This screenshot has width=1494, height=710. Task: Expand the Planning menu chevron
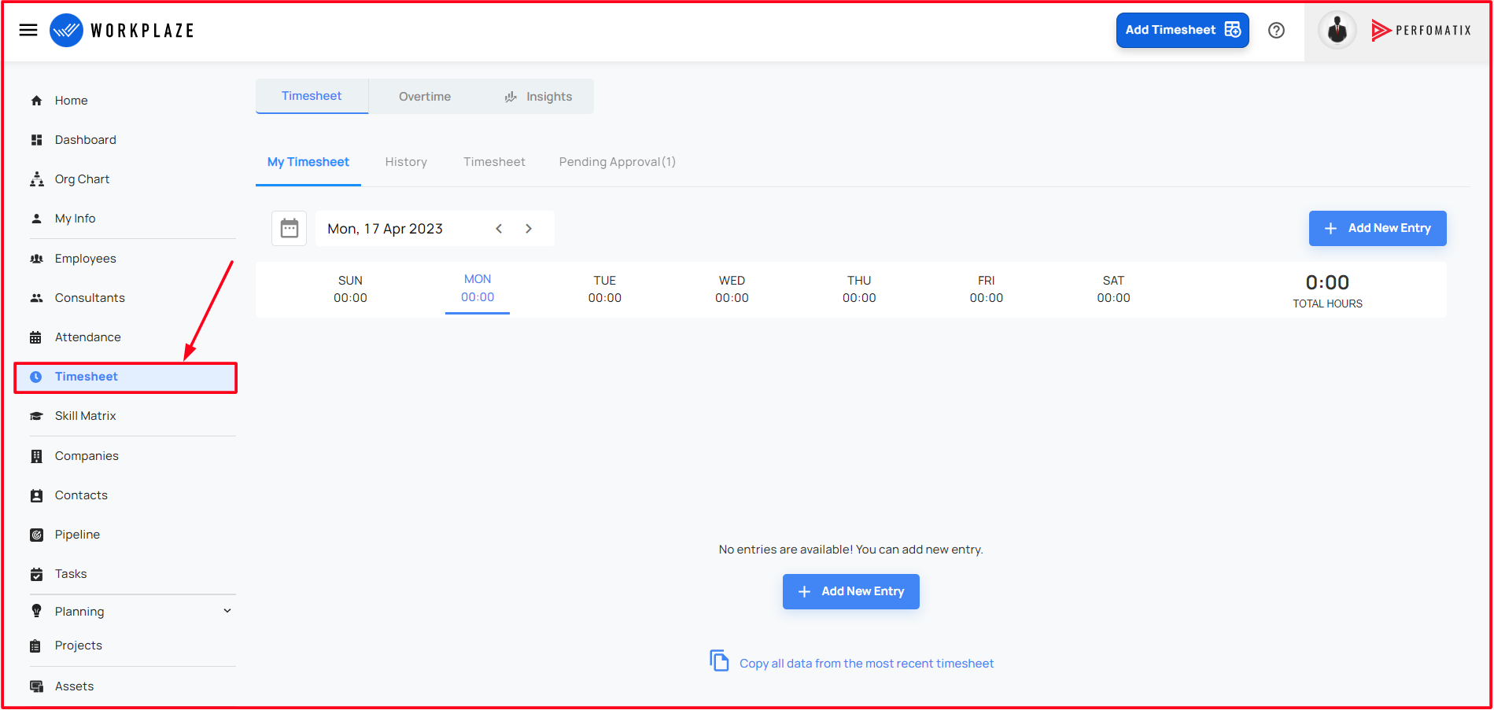pos(227,611)
